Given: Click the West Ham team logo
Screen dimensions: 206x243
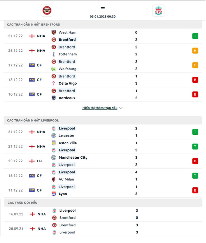Looking at the screenshot, I should (x=54, y=32).
